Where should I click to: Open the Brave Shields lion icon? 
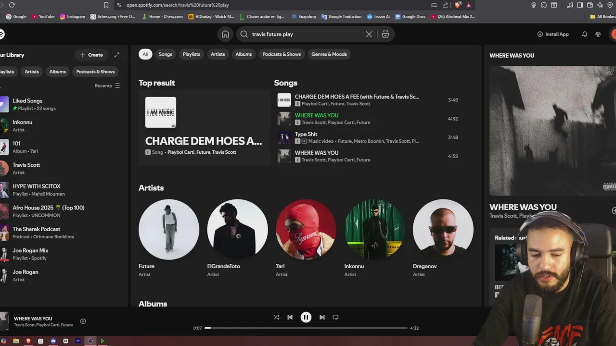click(x=458, y=5)
